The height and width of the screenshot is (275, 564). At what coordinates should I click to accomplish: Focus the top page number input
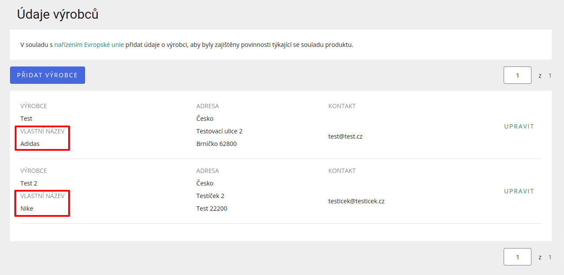click(x=517, y=75)
